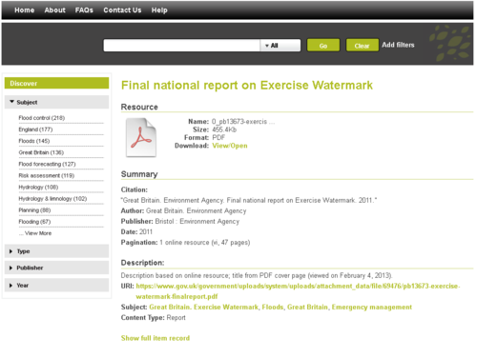
Task: Click the PDF document icon
Action: tap(141, 137)
